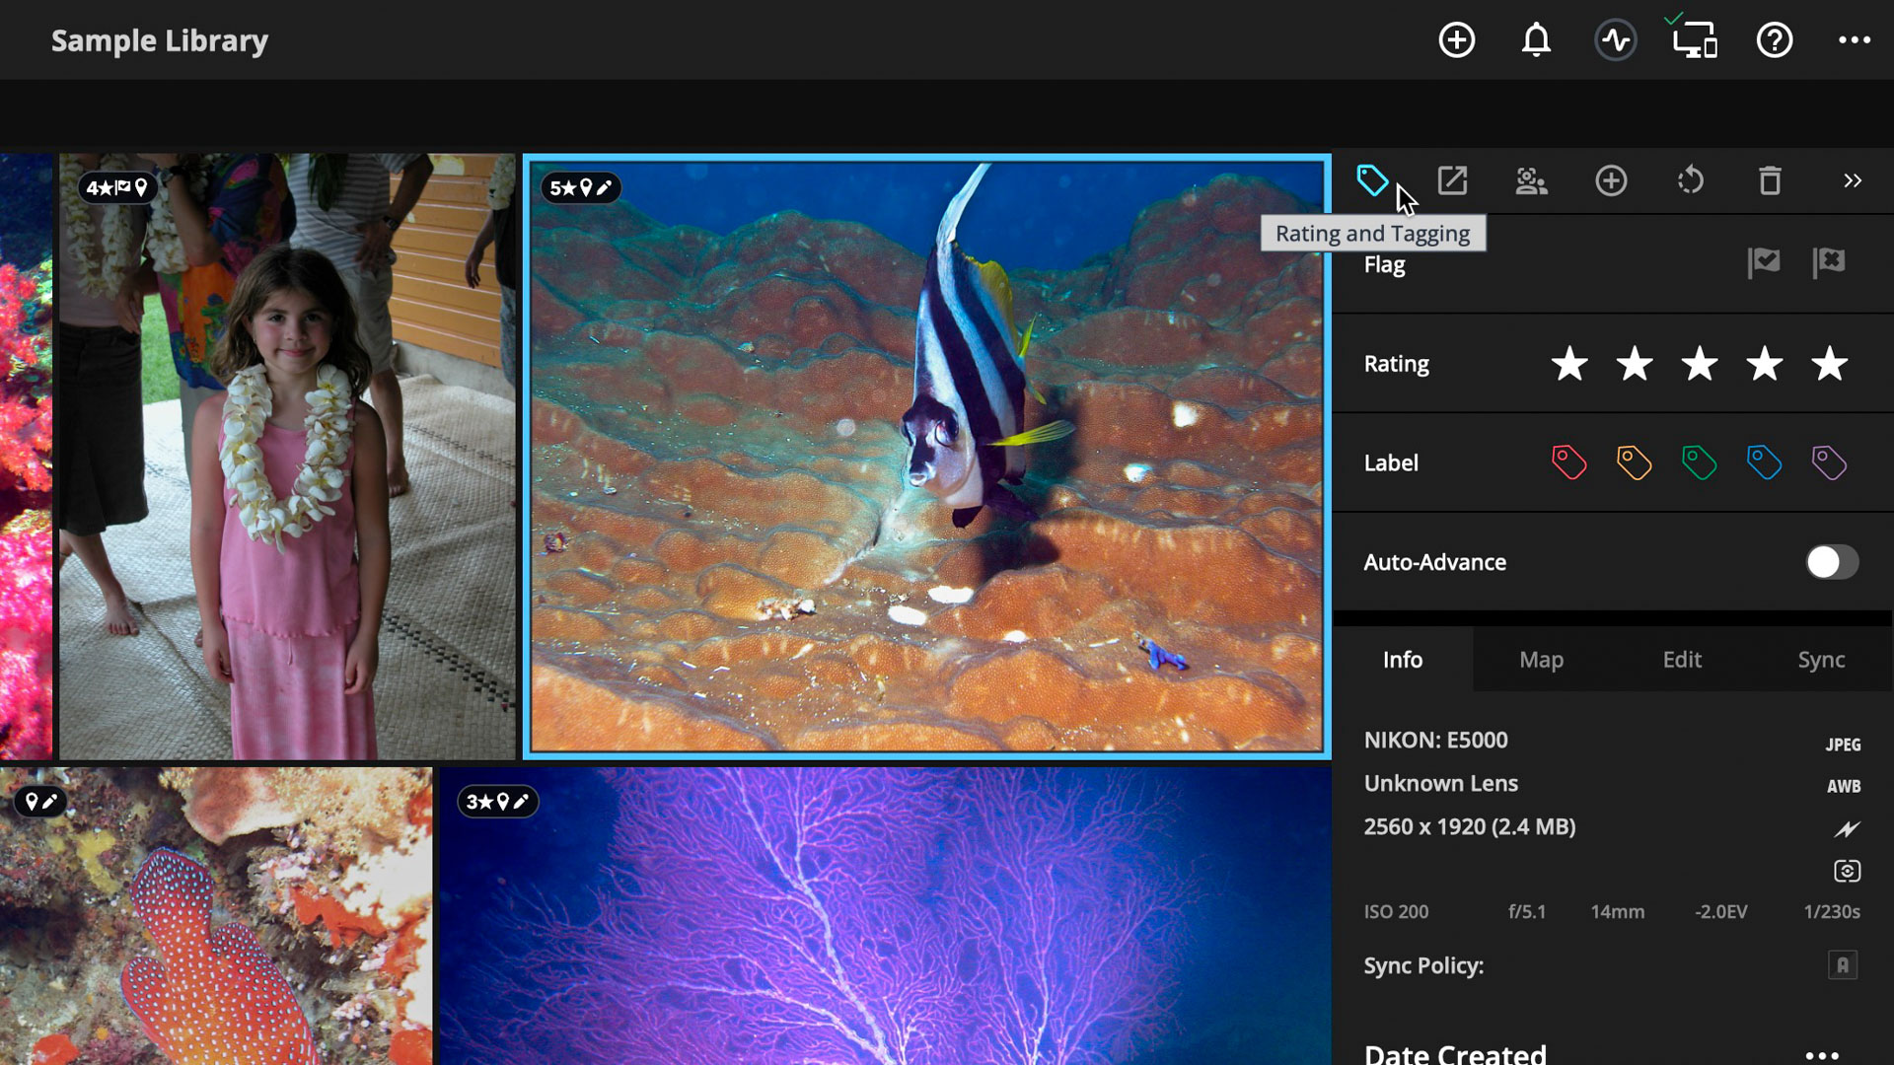Select the Rating and Tagging tag icon
The image size is (1894, 1065).
[1372, 180]
